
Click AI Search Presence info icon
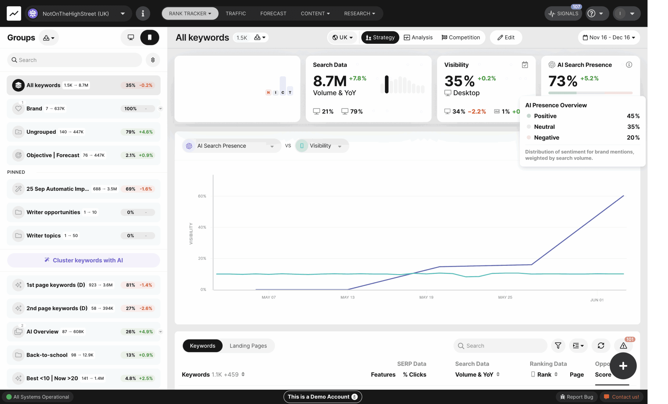[629, 65]
